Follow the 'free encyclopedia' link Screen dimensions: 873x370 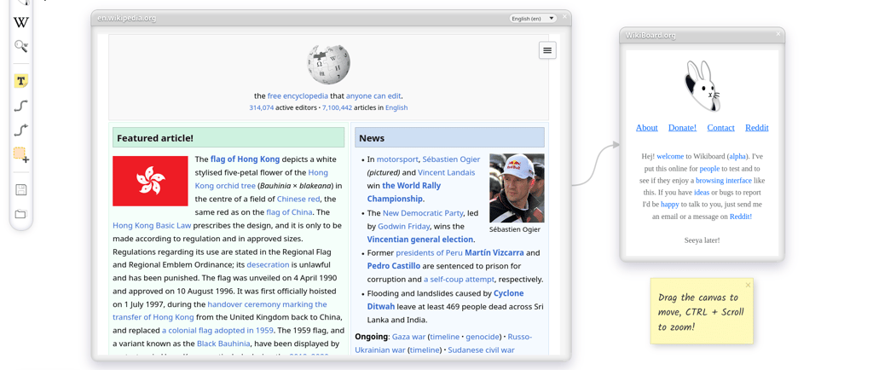[298, 95]
